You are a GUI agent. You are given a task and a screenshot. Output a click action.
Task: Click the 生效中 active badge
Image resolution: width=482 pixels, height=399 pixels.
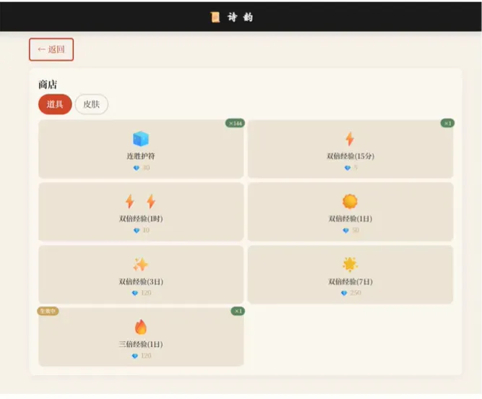pos(48,311)
